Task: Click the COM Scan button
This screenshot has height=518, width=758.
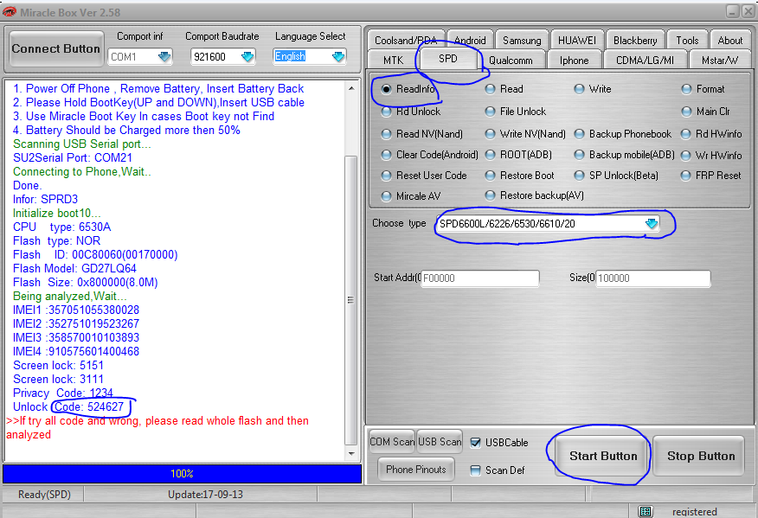Action: [x=392, y=442]
